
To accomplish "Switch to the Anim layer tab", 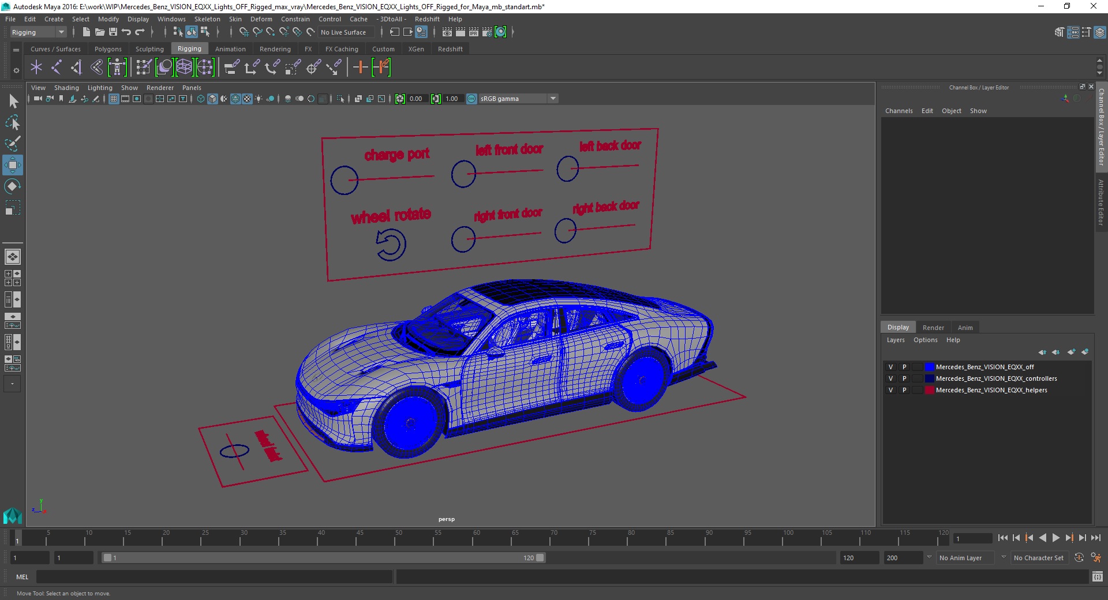I will [x=965, y=327].
